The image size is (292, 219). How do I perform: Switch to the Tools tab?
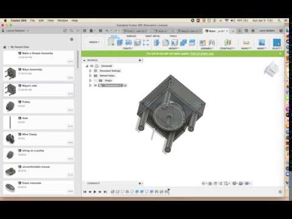[173, 36]
